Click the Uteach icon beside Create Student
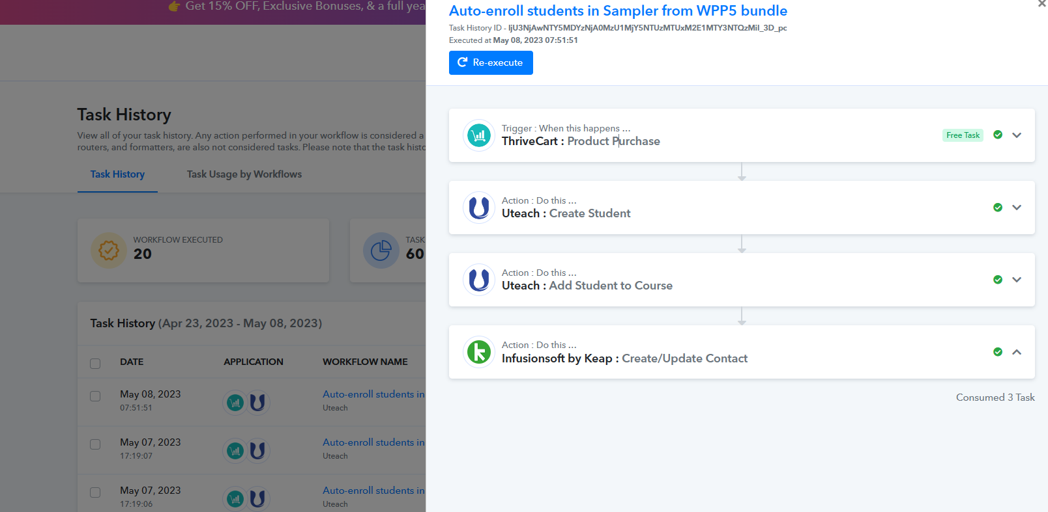 click(479, 208)
